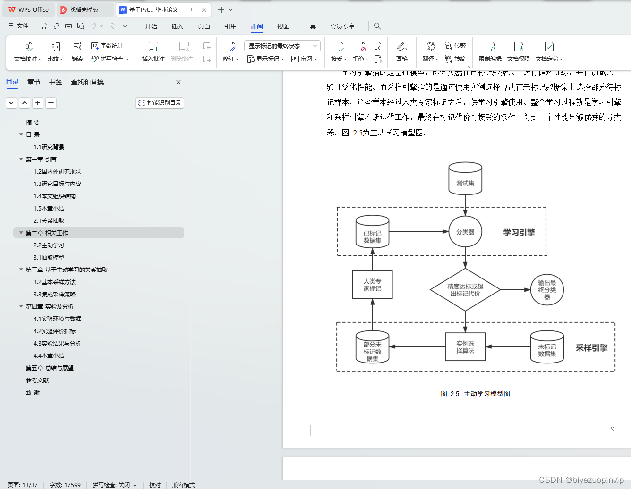
Task: Collapse 第四章 实验及分析 in the outline
Action: tap(21, 306)
